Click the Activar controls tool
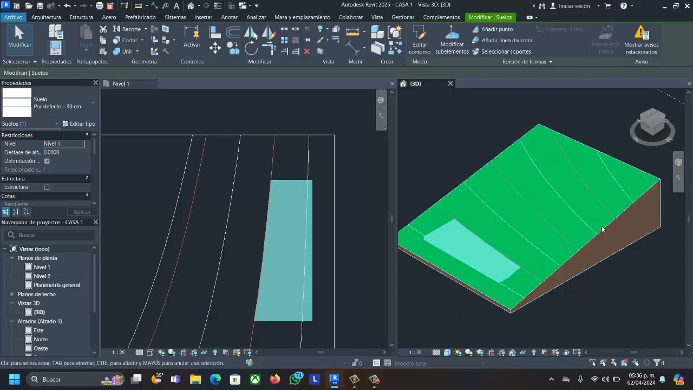Screen dimensions: 693x390 point(192,37)
